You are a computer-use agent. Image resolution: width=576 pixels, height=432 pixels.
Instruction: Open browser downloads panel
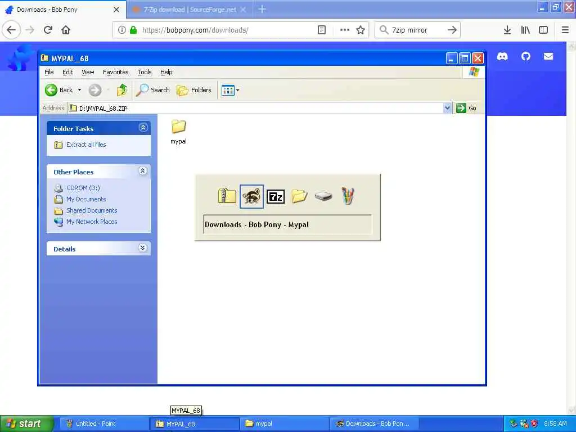click(x=507, y=30)
